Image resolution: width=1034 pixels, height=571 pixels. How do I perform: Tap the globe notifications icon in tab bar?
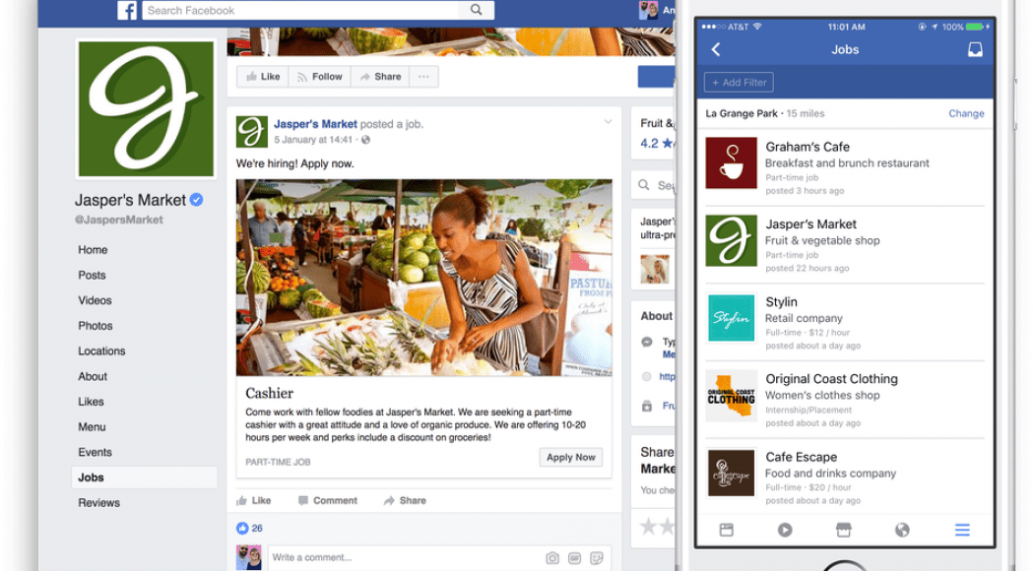click(x=902, y=530)
